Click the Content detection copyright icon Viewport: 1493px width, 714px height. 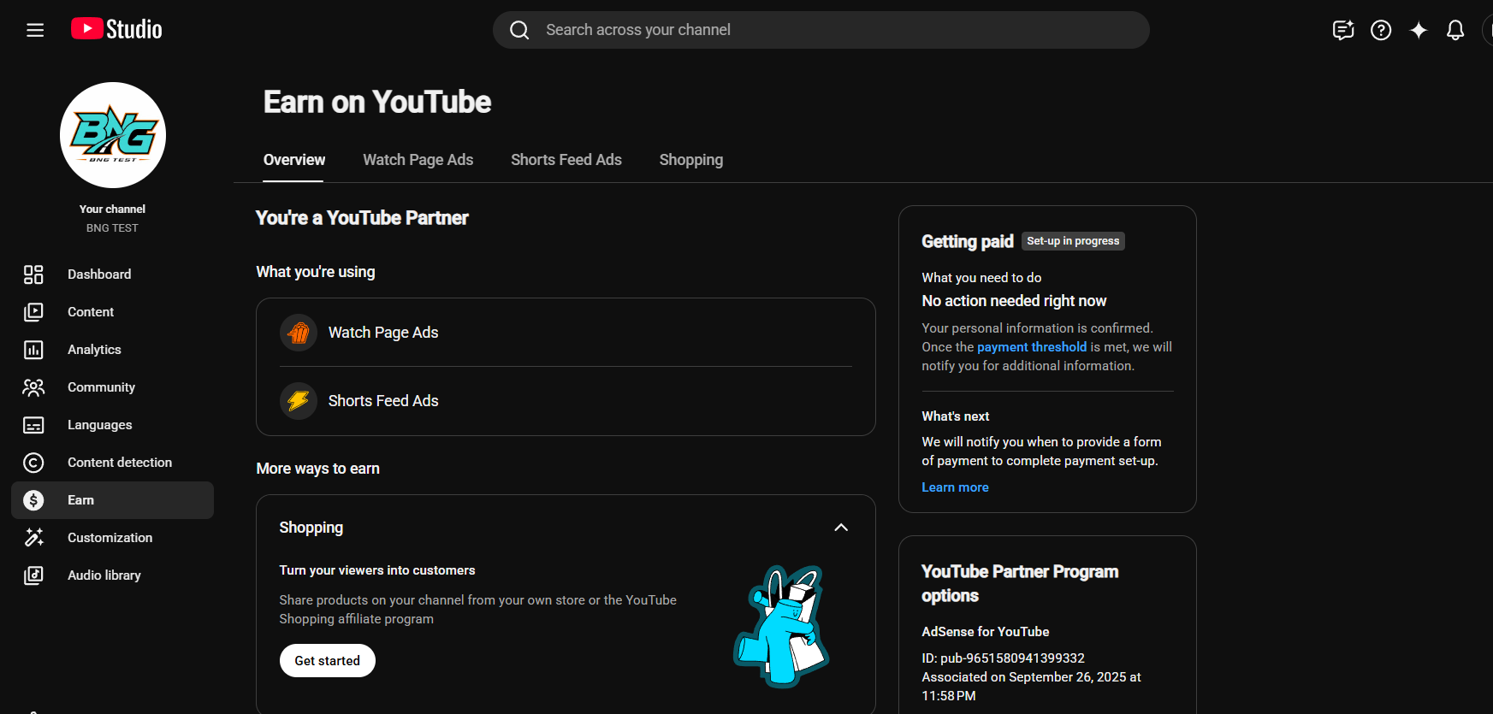[33, 463]
